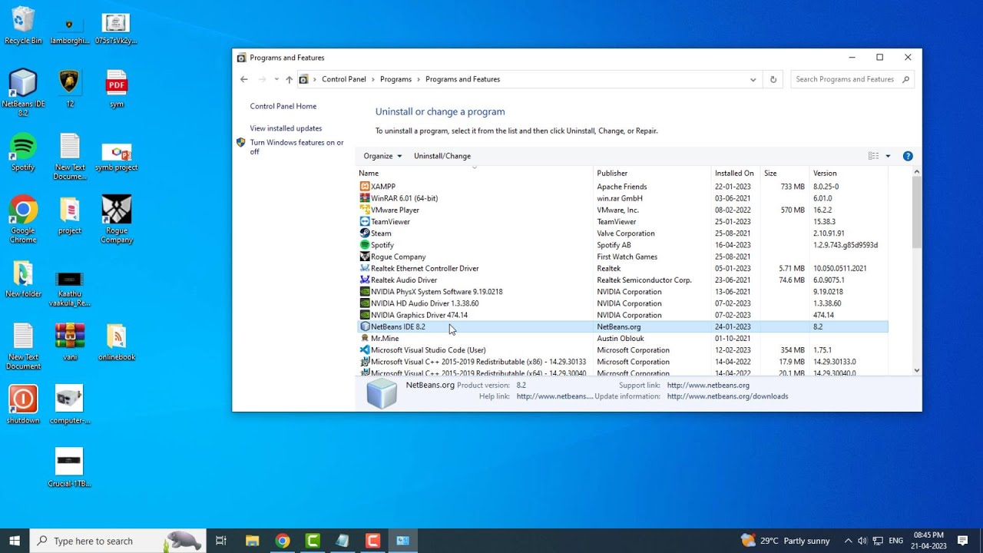Expand the address bar history dropdown
Screen dimensions: 983x553
tap(753, 79)
